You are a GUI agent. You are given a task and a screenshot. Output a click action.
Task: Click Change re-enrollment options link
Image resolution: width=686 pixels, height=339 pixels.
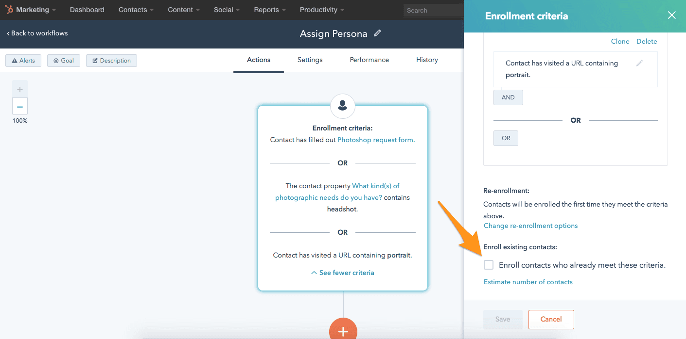click(530, 226)
